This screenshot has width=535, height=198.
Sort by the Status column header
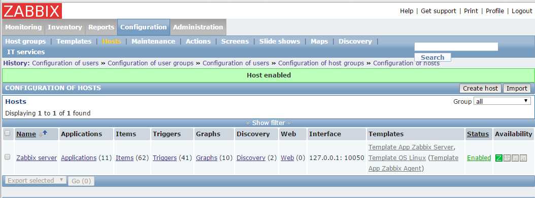pyautogui.click(x=478, y=134)
